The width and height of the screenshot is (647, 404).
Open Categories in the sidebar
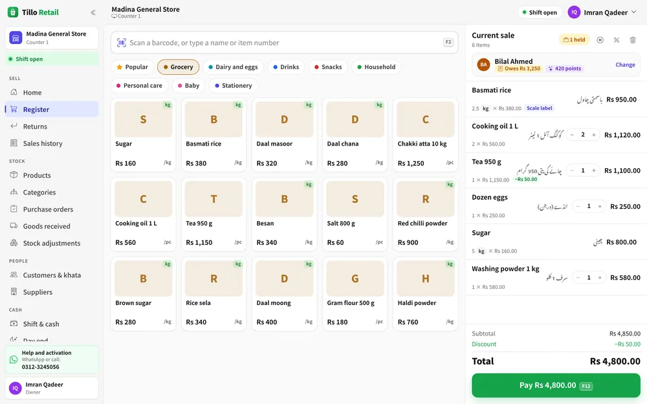coord(52,192)
